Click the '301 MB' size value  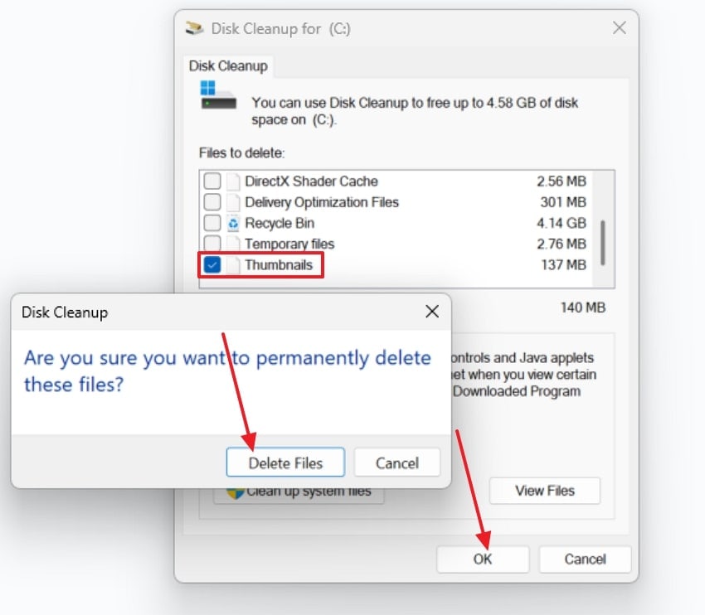[563, 202]
